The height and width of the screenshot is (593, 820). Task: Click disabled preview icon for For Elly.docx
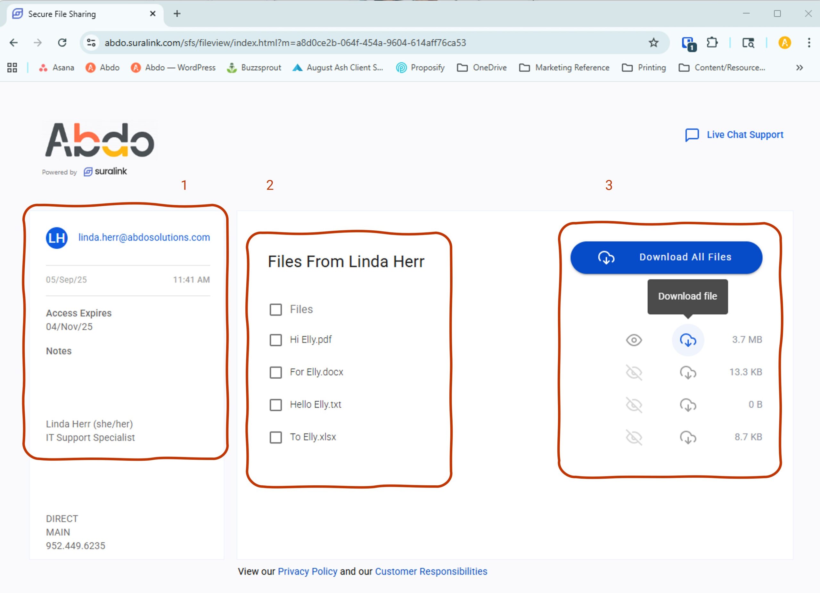click(634, 373)
